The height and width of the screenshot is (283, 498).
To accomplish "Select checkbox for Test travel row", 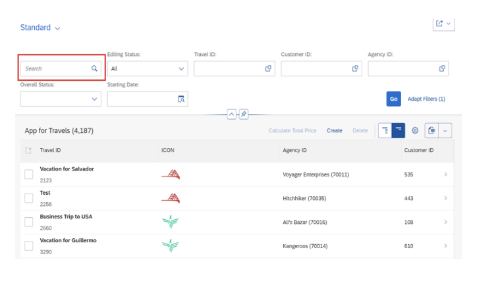I will coord(28,198).
